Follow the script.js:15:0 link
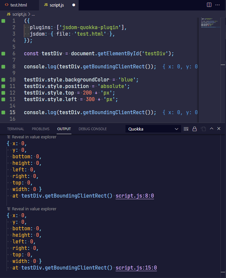Image resolution: width=226 pixels, height=278 pixels. pos(136,268)
